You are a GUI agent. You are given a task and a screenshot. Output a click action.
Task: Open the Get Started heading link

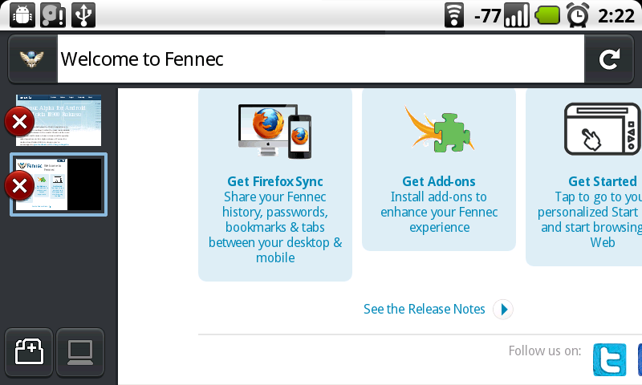point(603,181)
